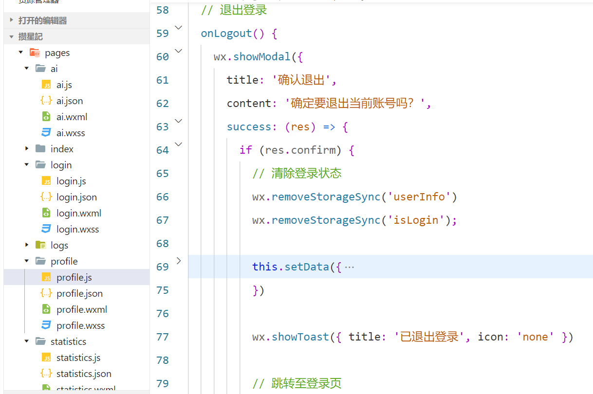Viewport: 593px width, 394px height.
Task: Click the showToast call on line 77
Action: 300,337
